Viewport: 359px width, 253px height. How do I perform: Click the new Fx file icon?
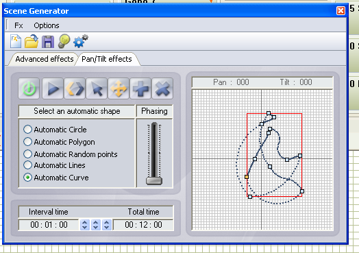pyautogui.click(x=16, y=41)
